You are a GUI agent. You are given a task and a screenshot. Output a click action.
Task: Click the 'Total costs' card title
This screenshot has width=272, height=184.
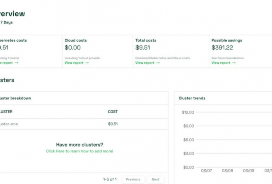click(x=146, y=40)
